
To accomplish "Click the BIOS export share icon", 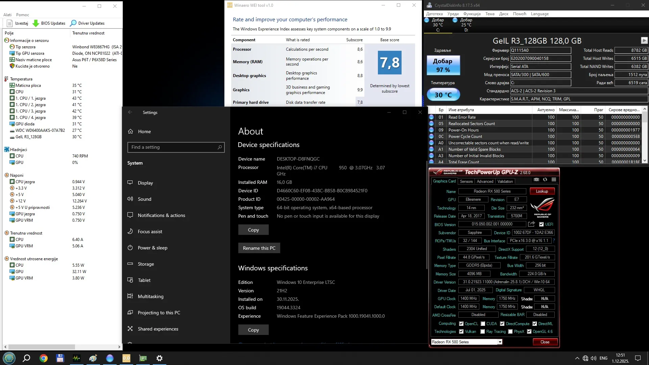I will point(531,224).
